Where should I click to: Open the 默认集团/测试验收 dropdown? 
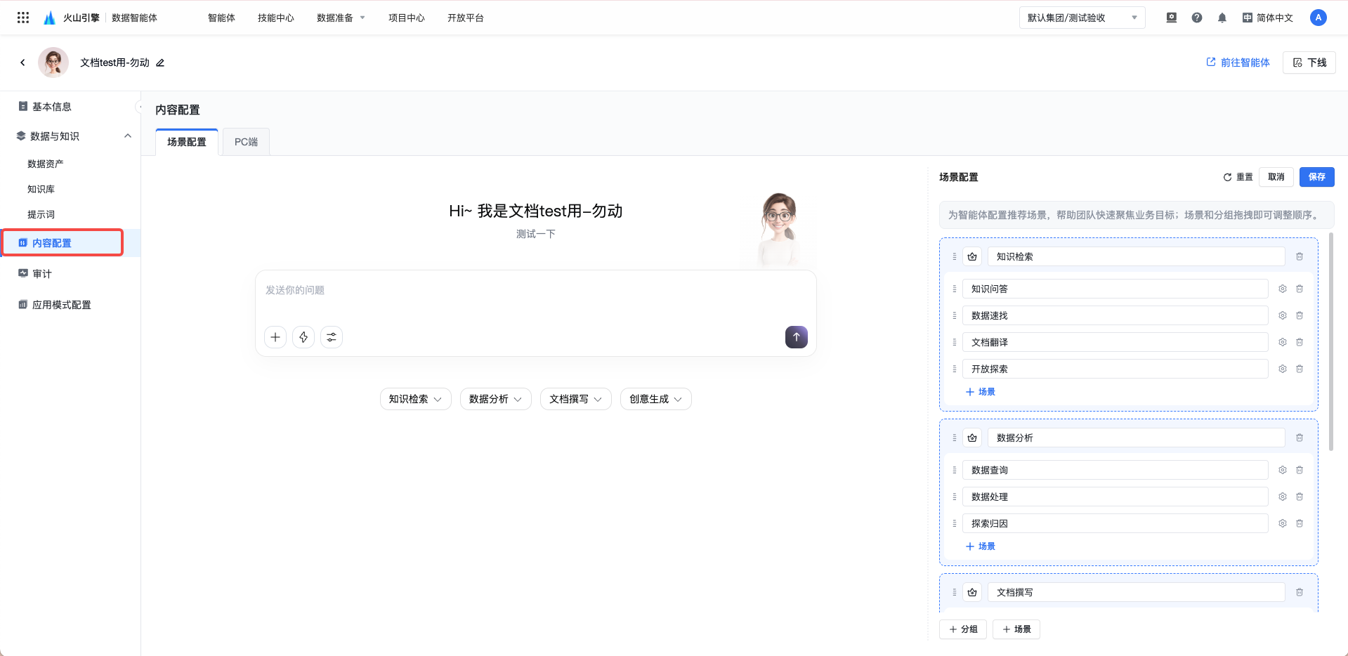(1082, 18)
